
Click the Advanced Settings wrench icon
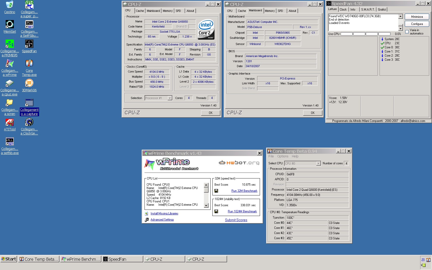[147, 220]
